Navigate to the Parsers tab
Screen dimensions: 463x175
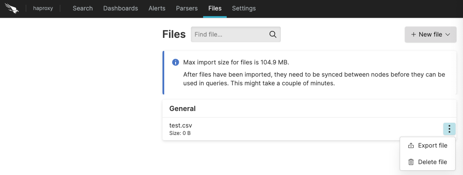(187, 9)
